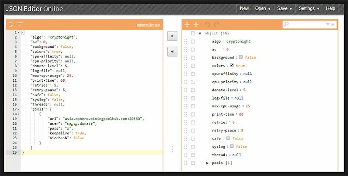Screen dimensions: 348x176
Task: Open the Save dropdown menu
Action: pos(285,8)
